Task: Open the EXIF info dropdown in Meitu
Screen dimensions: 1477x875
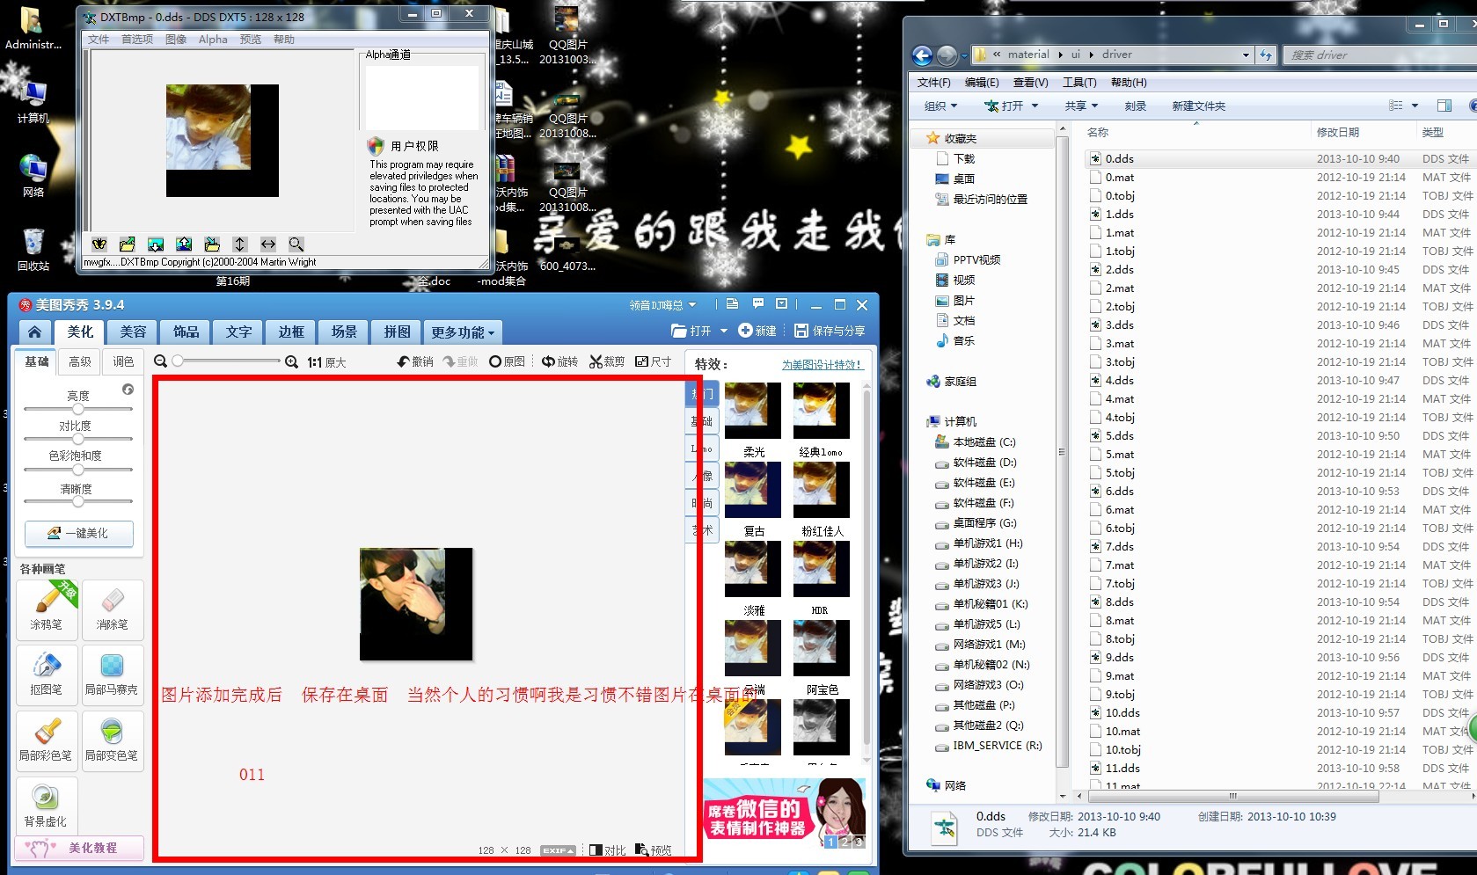Action: [558, 850]
